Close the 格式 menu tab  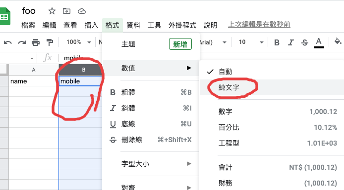[113, 25]
